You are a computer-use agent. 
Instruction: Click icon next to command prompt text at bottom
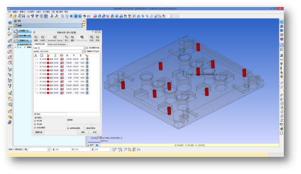pyautogui.click(x=26, y=149)
